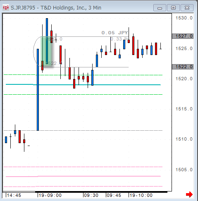Screen dimensions: 198x201
Task: Click the 19-10:00 time axis label
Action: 141,195
